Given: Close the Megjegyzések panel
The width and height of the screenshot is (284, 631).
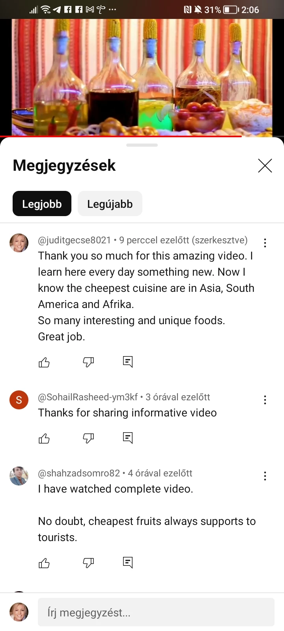Looking at the screenshot, I should [265, 166].
